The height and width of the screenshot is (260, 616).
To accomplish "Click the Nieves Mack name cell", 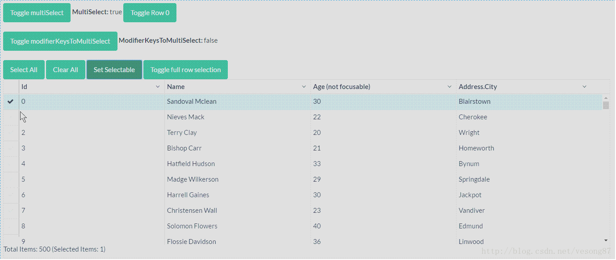I will tap(185, 117).
